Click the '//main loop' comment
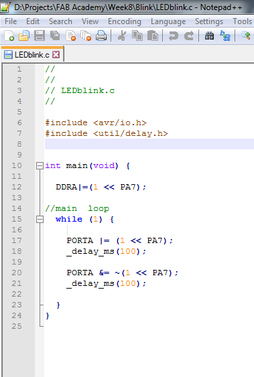This screenshot has height=377, width=254. [77, 208]
